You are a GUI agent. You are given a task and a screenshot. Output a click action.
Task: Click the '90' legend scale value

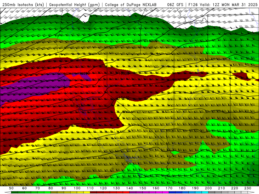click(64, 188)
